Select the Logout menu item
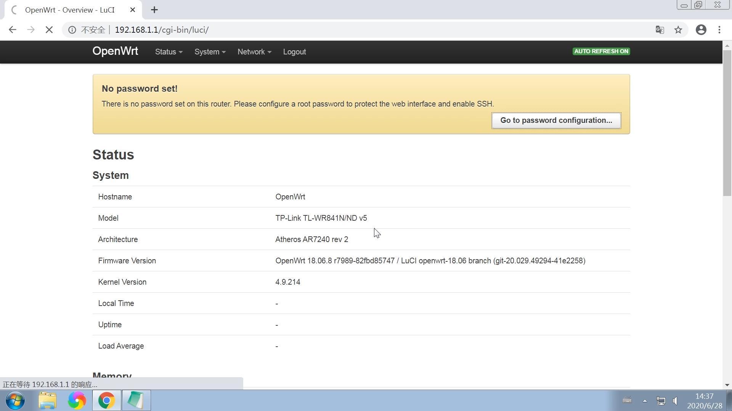Viewport: 732px width, 411px height. [295, 52]
